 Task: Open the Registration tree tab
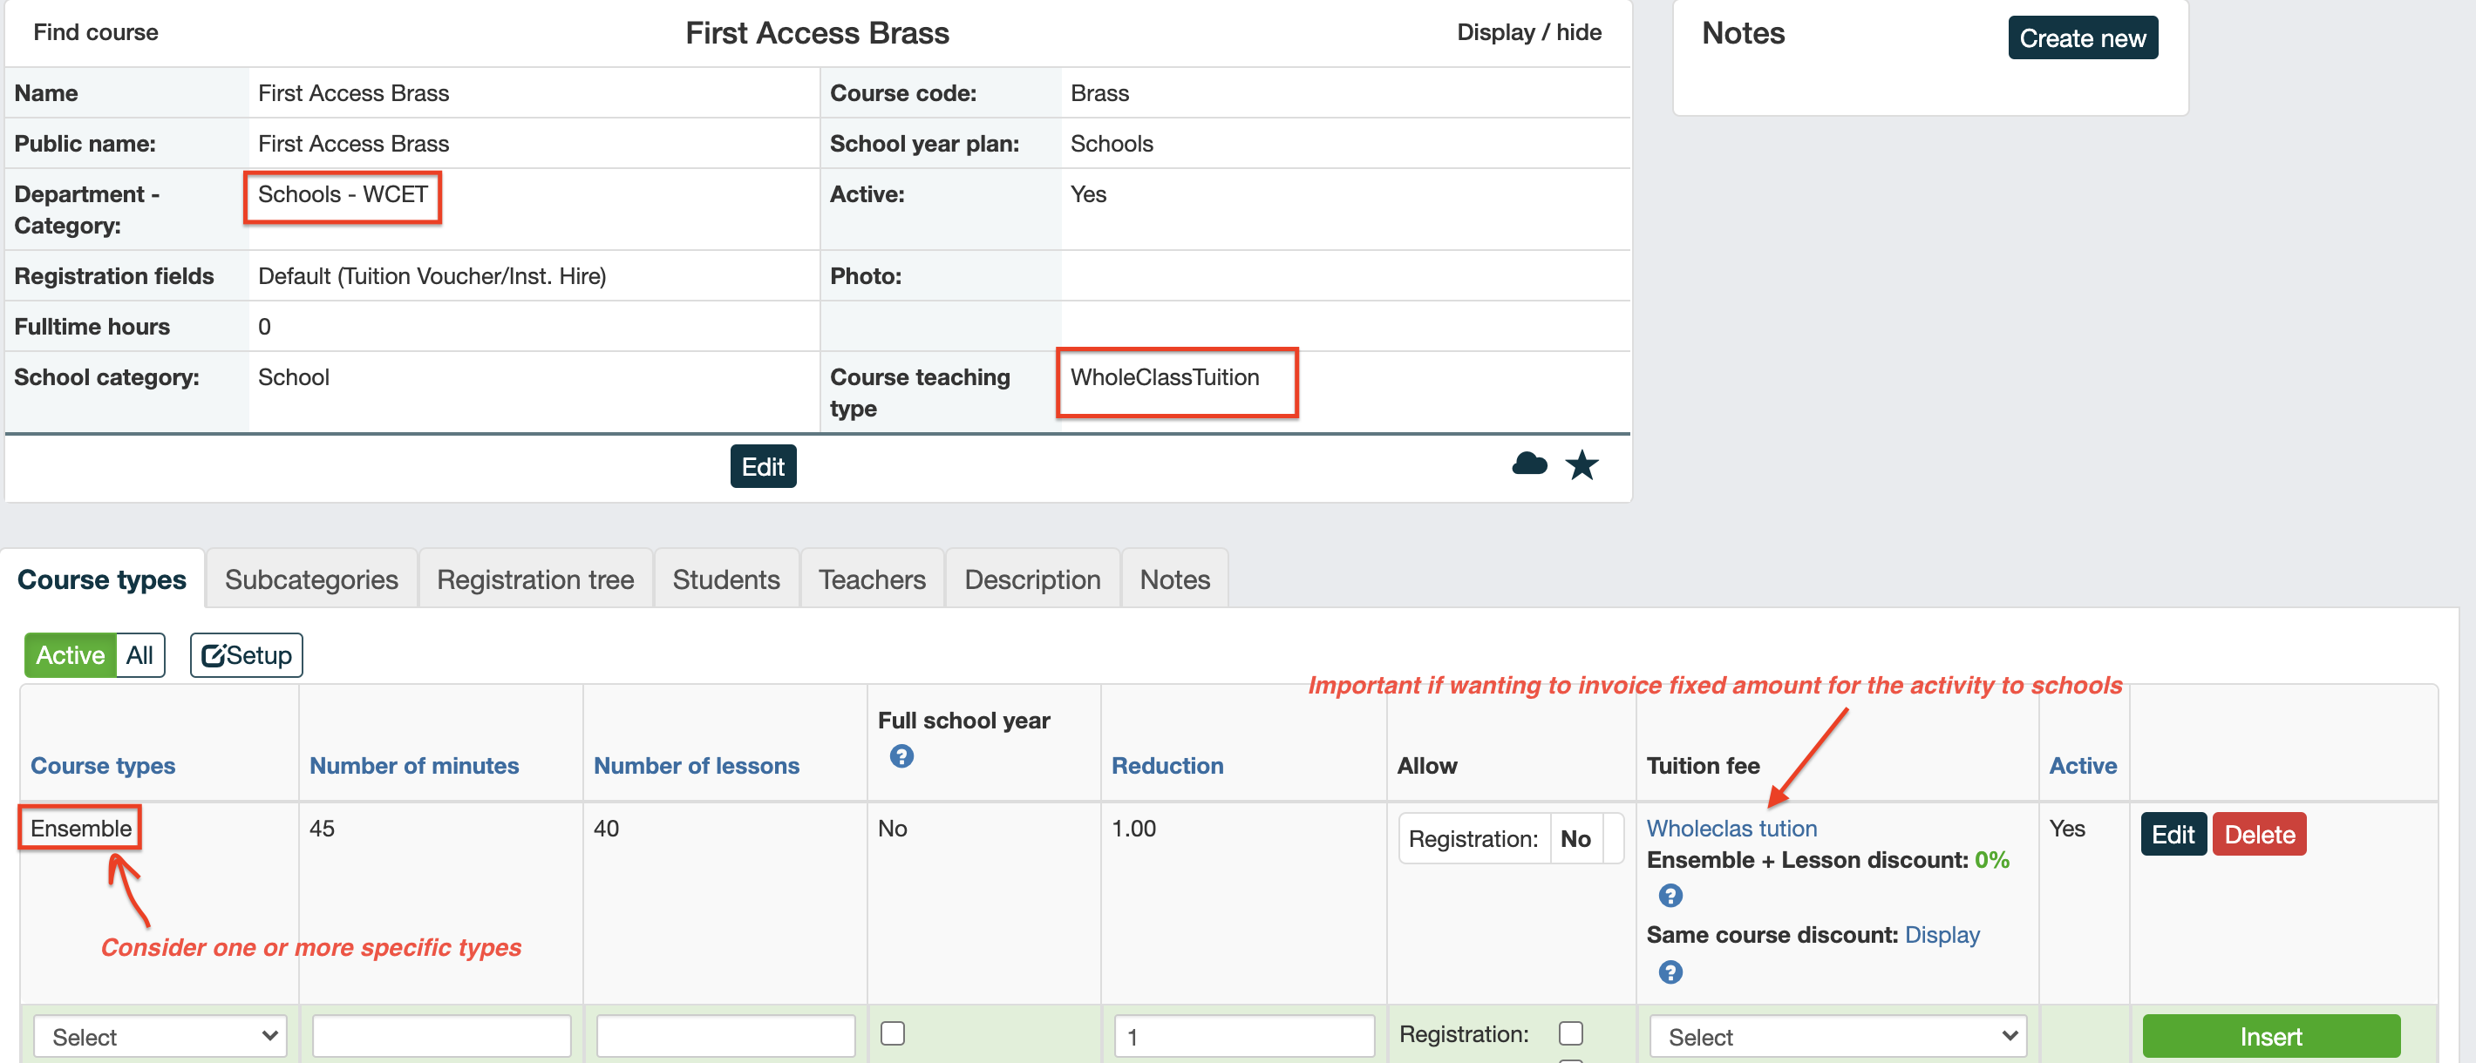[535, 579]
